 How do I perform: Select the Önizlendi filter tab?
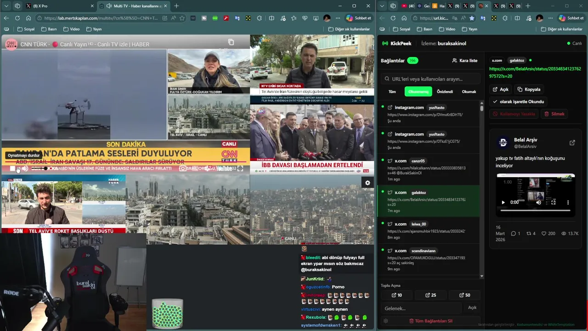tap(445, 91)
